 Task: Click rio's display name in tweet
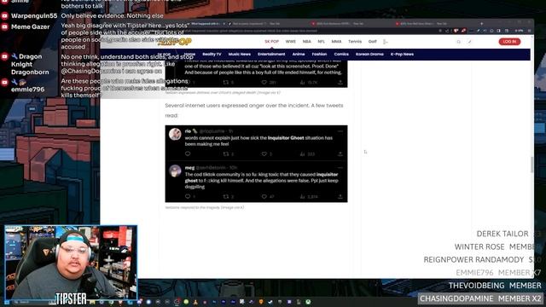click(x=188, y=131)
